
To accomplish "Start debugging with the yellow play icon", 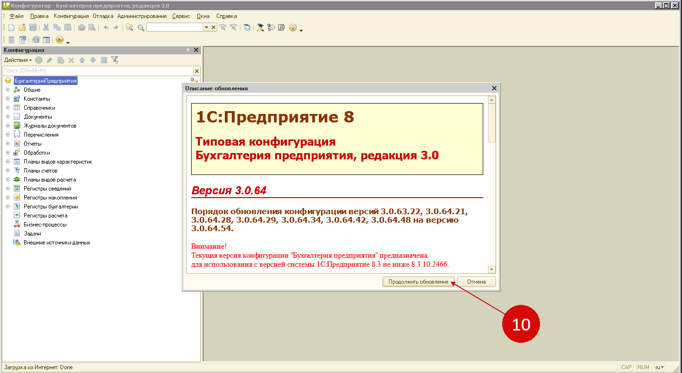I will 60,40.
